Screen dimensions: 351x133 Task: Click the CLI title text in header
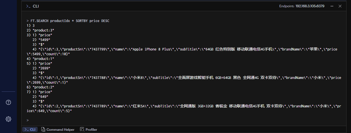[x=36, y=6]
